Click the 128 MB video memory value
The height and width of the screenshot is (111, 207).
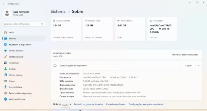pyautogui.click(x=89, y=25)
